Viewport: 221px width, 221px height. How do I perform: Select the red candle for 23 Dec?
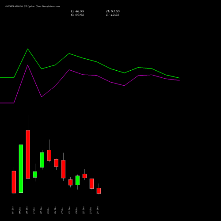[x=91, y=183]
